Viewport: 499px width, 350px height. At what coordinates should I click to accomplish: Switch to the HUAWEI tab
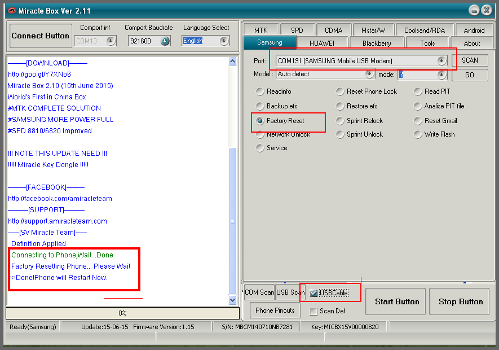pos(322,43)
